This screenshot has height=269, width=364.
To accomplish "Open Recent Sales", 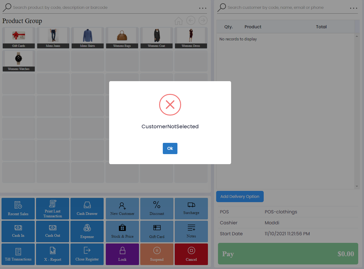I will pyautogui.click(x=18, y=209).
